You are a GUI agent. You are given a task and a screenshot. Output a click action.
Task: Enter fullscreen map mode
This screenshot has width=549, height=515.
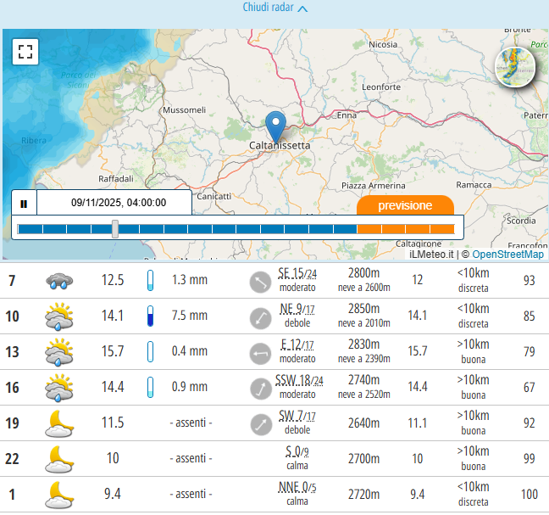(x=26, y=52)
